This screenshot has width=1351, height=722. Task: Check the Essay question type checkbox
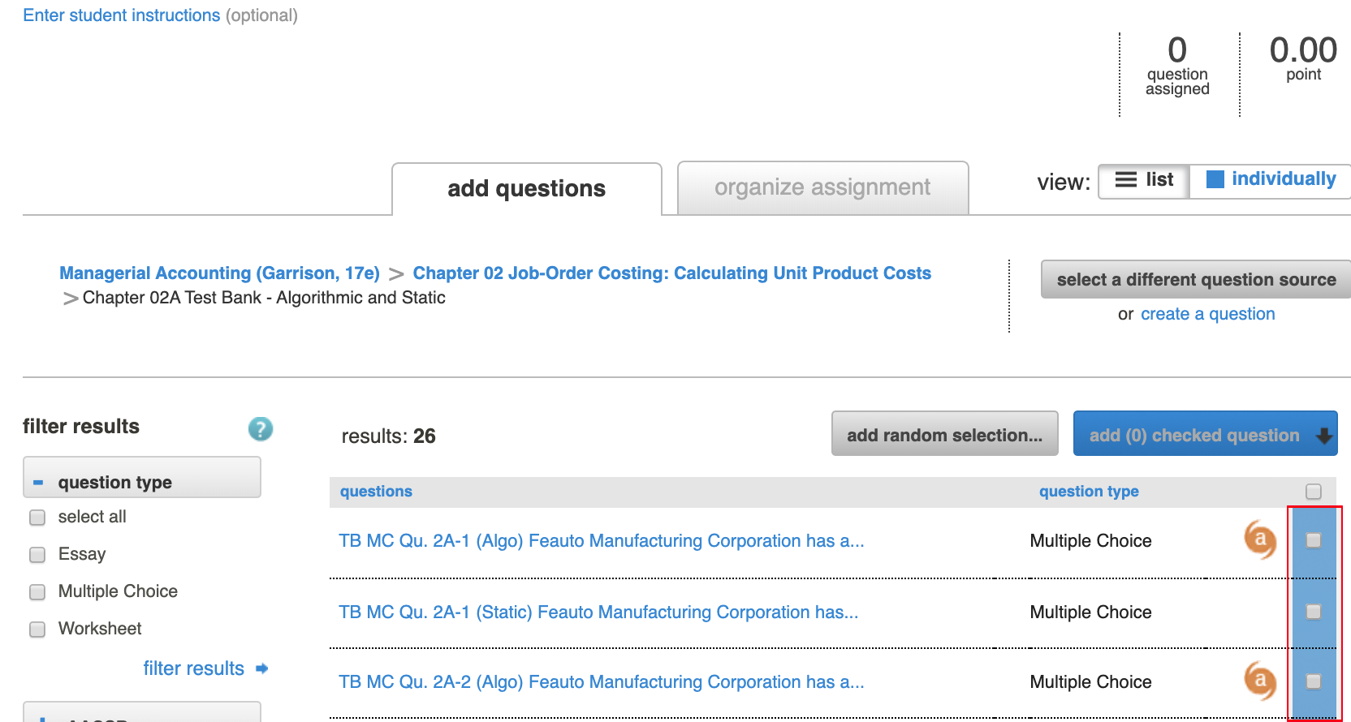(x=37, y=555)
